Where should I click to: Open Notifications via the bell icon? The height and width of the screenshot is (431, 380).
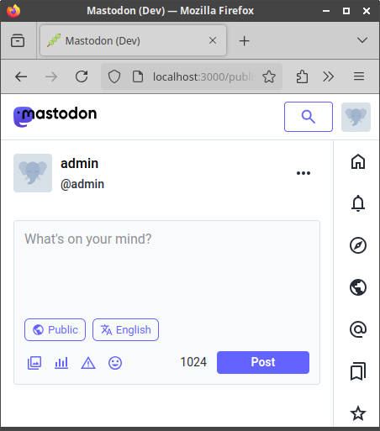[x=358, y=203]
